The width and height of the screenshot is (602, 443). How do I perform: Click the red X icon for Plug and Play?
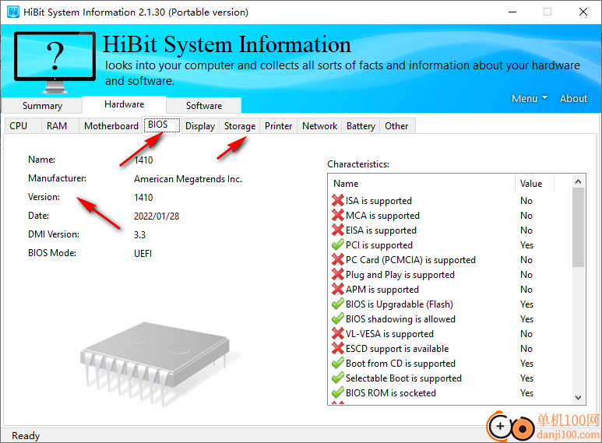pyautogui.click(x=337, y=275)
